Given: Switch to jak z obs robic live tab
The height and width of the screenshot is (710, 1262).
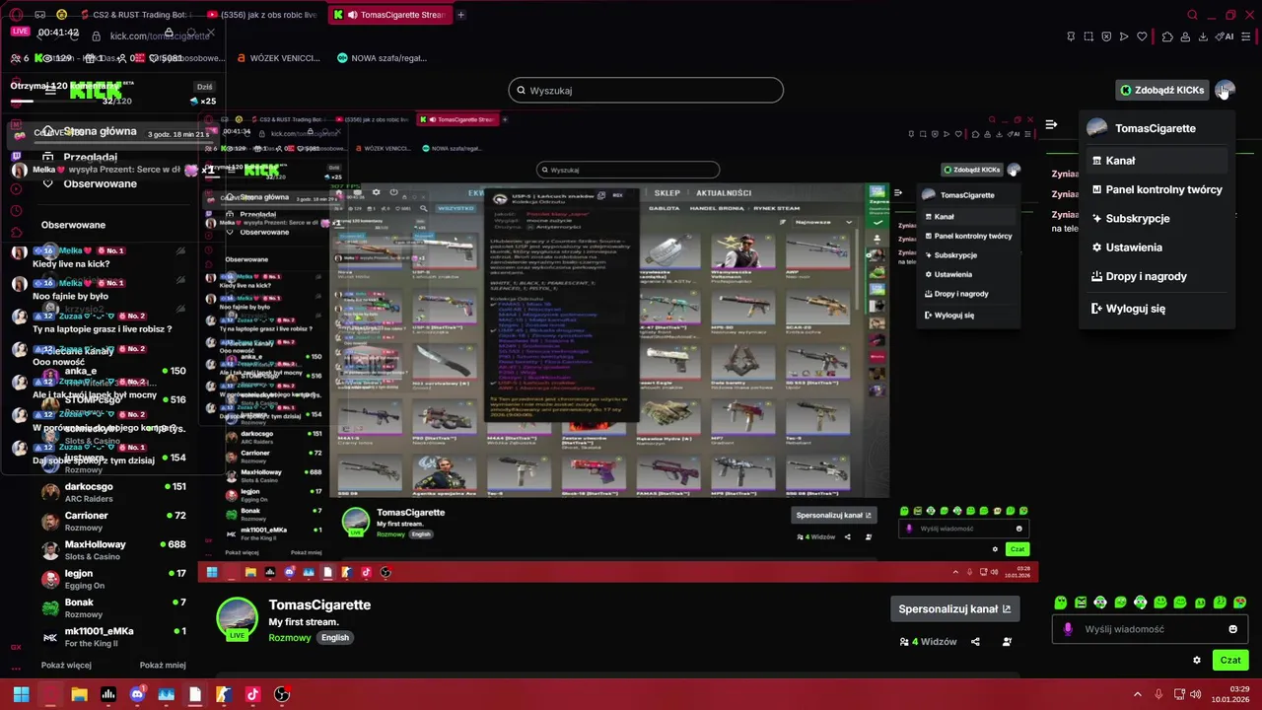Looking at the screenshot, I should (262, 15).
